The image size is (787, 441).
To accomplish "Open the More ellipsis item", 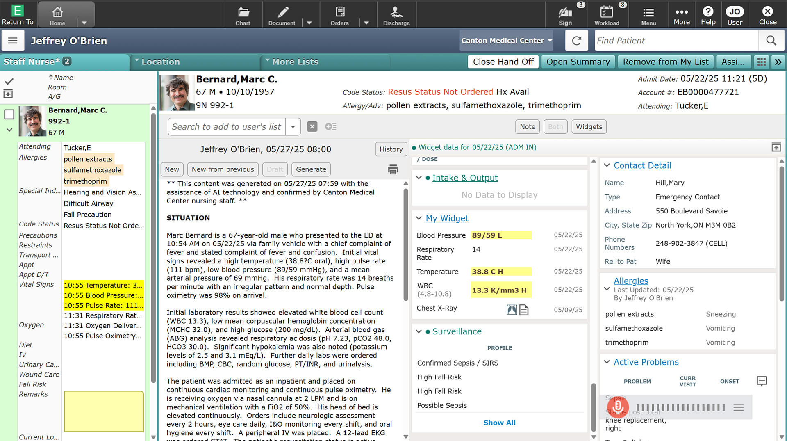I will [682, 15].
